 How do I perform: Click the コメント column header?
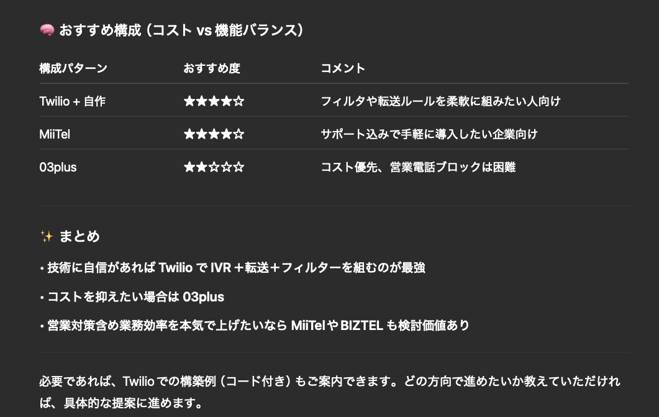coord(343,68)
